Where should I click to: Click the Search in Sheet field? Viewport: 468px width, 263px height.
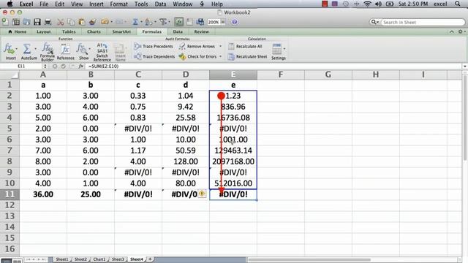(x=423, y=22)
